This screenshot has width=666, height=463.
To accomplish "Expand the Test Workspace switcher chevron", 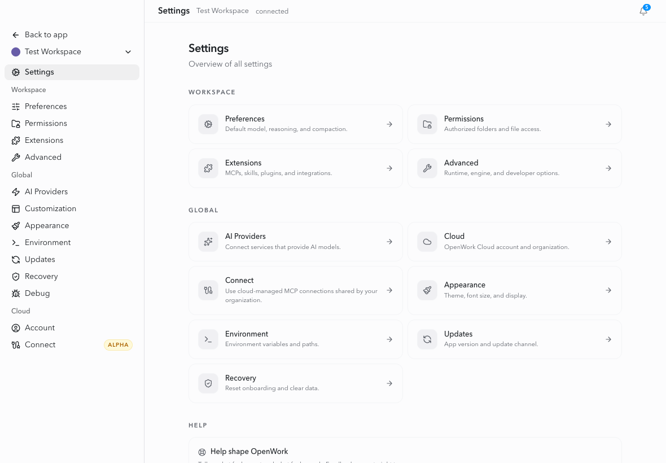I will (x=128, y=52).
